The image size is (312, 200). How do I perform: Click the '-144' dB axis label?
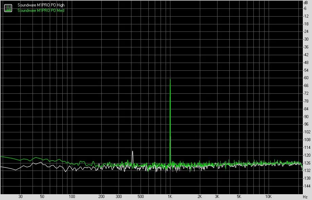(307, 186)
